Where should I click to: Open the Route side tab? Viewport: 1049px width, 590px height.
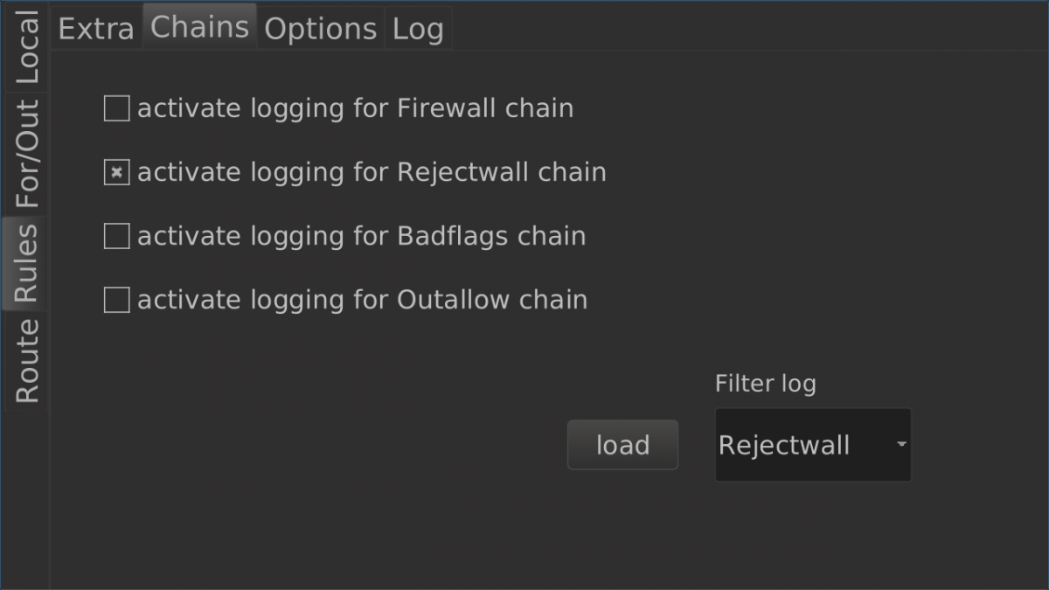28,360
